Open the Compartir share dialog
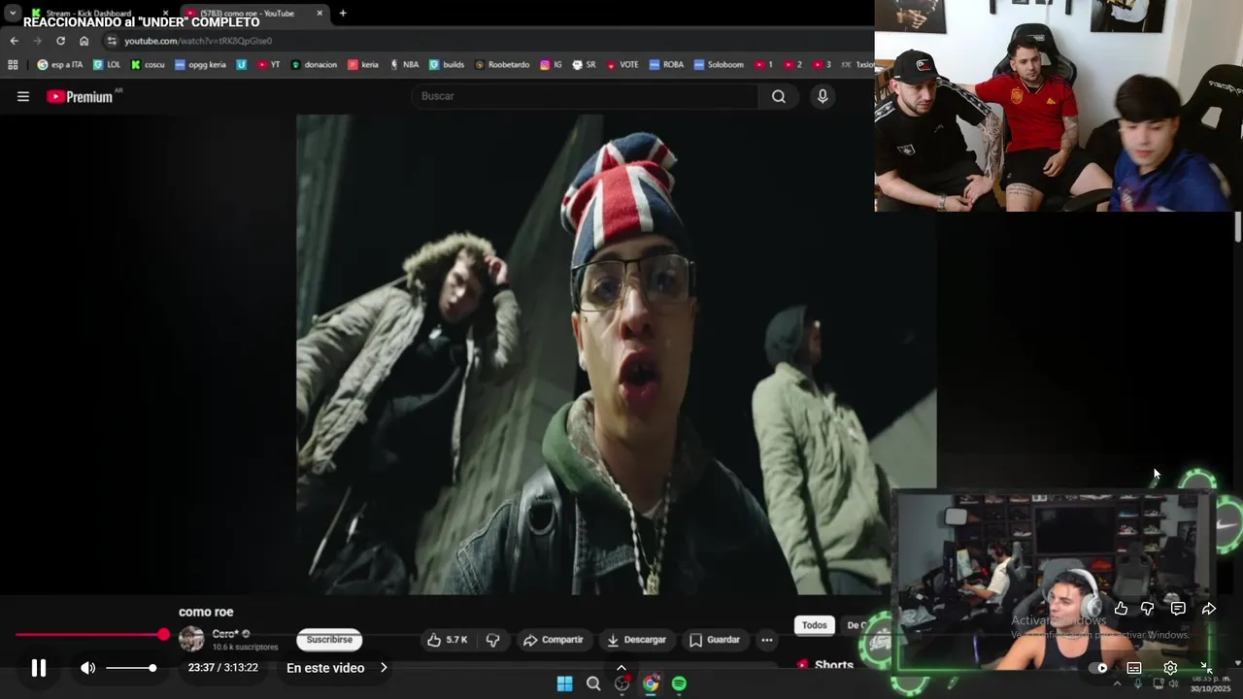This screenshot has width=1243, height=699. pos(553,640)
